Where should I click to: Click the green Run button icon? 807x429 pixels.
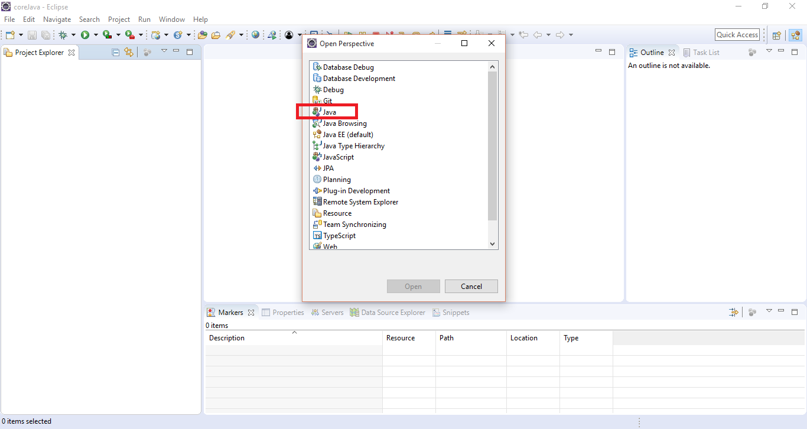tap(85, 35)
